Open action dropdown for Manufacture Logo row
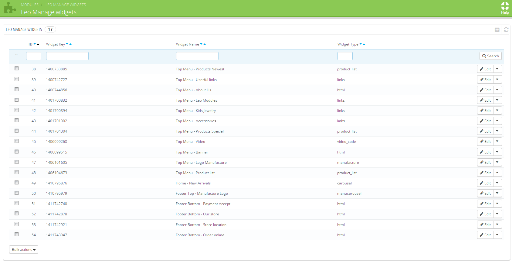This screenshot has height=263, width=512. click(x=497, y=193)
